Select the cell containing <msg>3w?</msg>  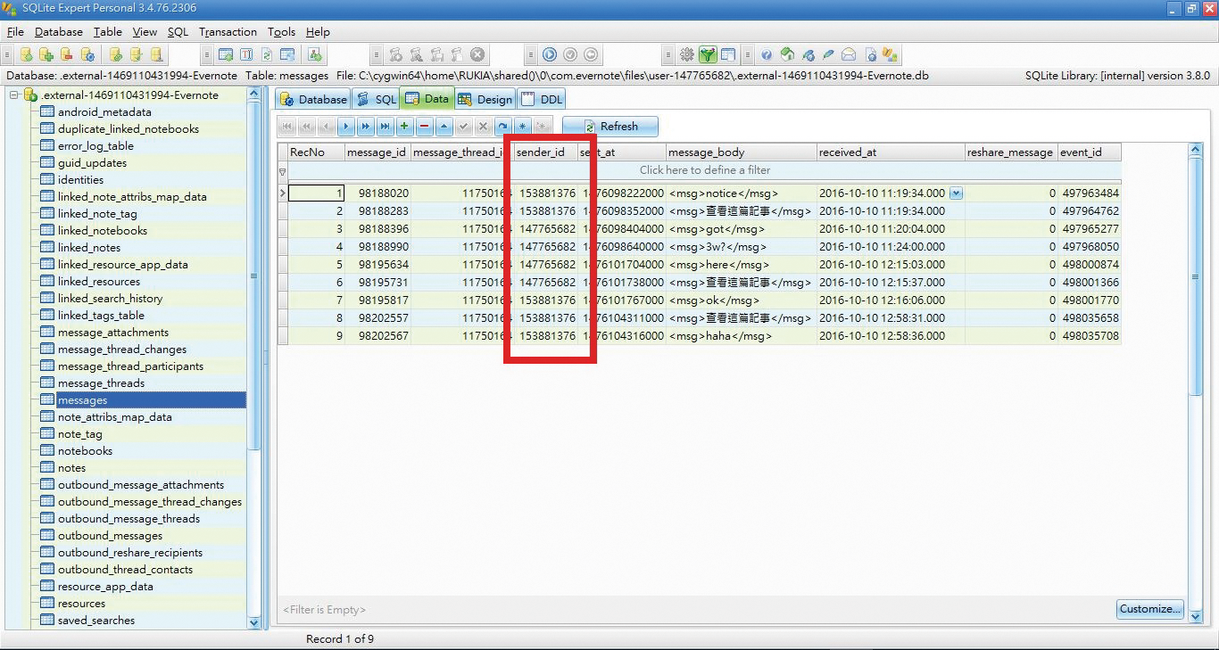741,247
